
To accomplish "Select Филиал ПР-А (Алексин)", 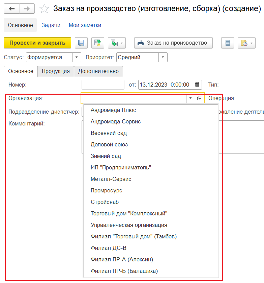I will coord(151,260).
